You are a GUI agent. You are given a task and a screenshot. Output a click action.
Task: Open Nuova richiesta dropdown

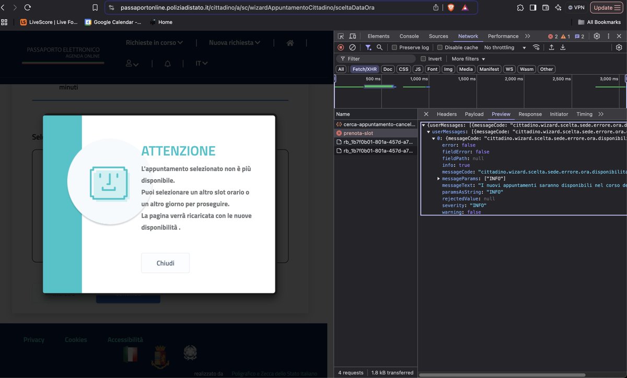tap(235, 43)
